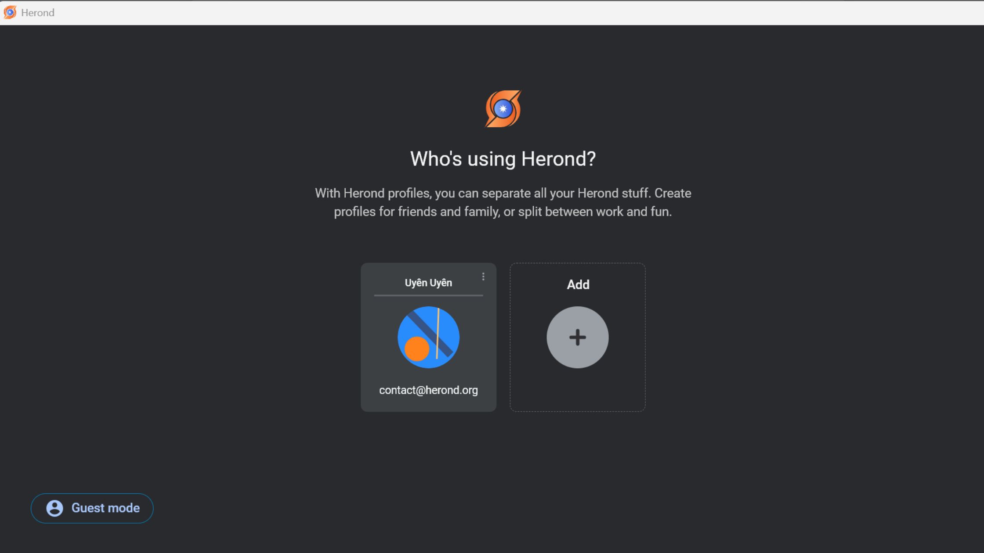The image size is (984, 553).
Task: Click the contact@herond.org email text
Action: (x=428, y=390)
